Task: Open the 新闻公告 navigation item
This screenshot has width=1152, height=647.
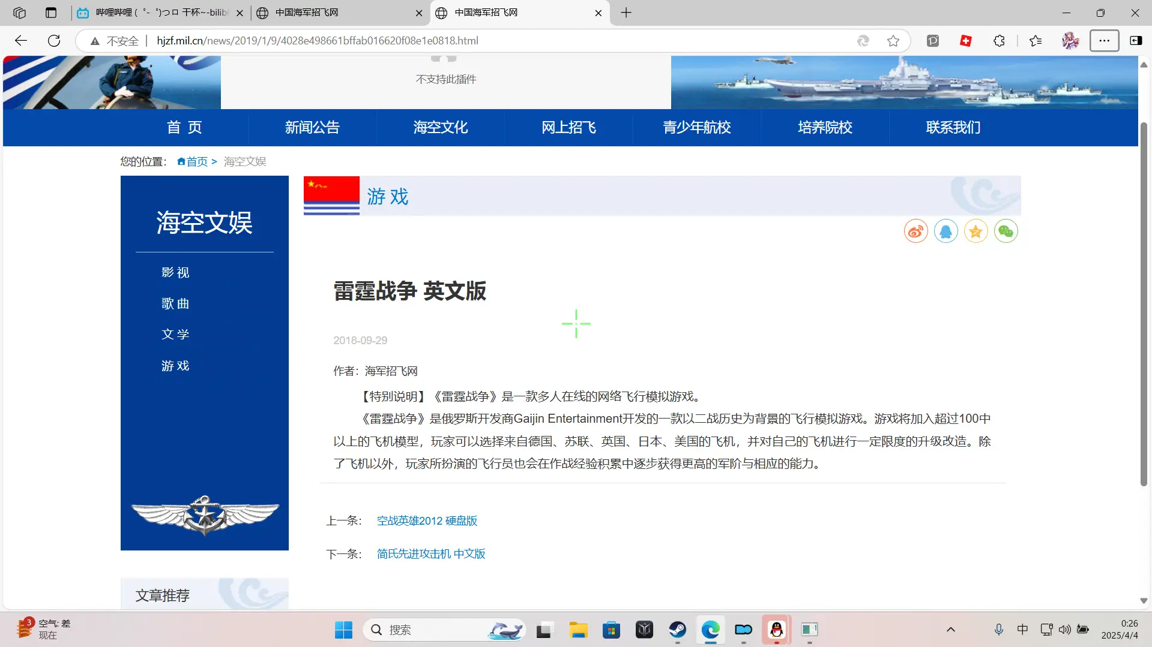Action: coord(312,127)
